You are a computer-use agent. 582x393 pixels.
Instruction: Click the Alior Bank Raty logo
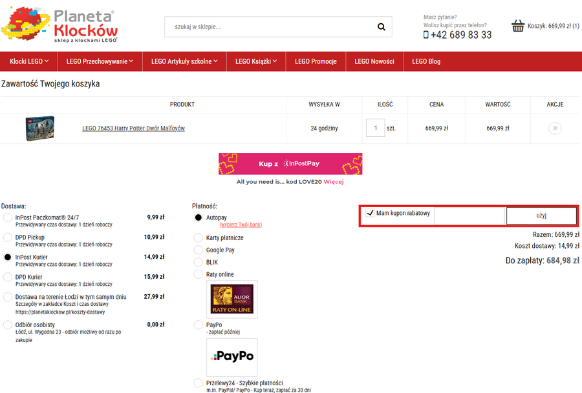pos(232,299)
